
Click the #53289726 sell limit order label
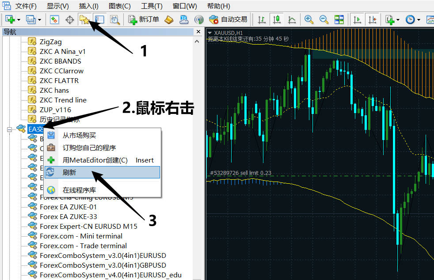[240, 173]
